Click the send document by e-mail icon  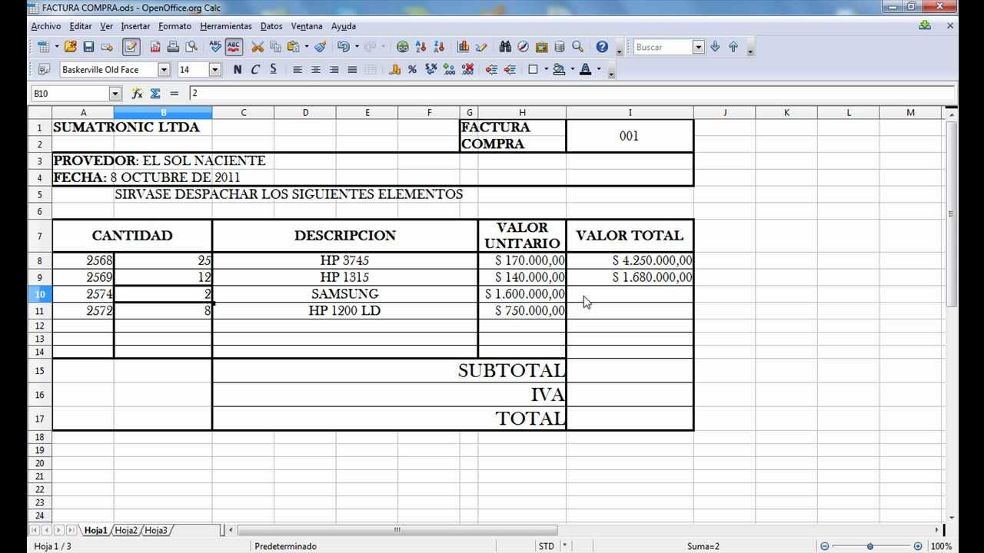[107, 47]
